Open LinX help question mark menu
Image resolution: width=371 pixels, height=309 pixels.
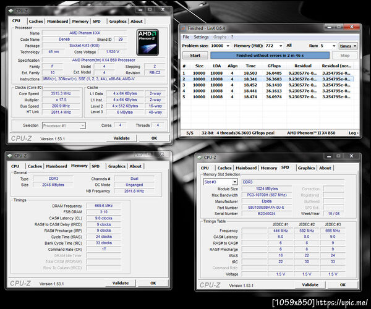pos(232,37)
